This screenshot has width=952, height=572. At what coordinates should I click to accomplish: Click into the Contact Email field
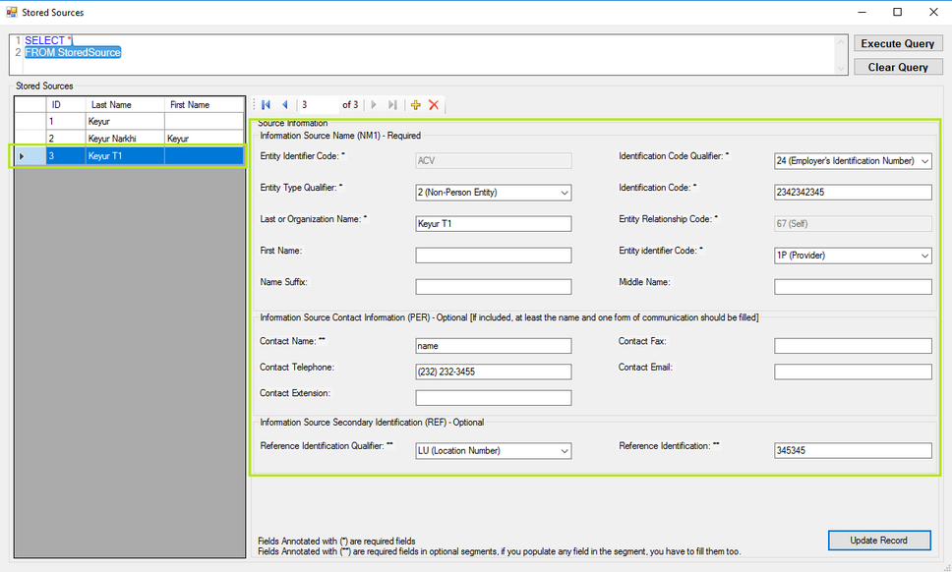click(x=853, y=372)
